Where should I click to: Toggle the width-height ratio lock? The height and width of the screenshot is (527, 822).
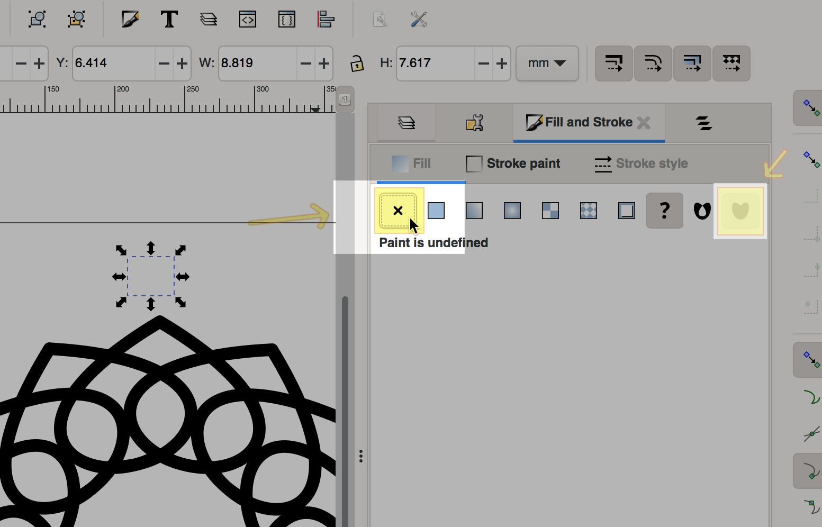pos(357,63)
